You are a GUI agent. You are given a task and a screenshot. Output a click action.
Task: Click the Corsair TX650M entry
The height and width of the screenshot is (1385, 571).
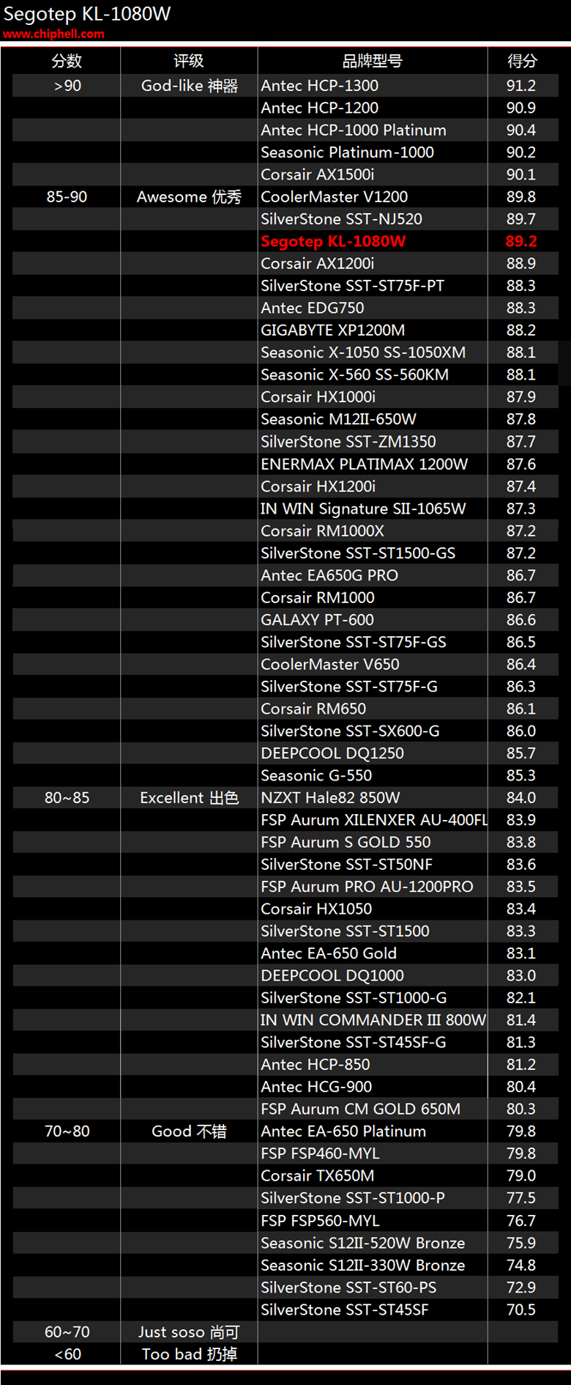tap(318, 1176)
